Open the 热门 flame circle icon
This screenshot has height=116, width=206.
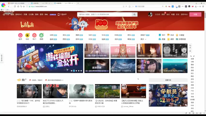click(34, 35)
